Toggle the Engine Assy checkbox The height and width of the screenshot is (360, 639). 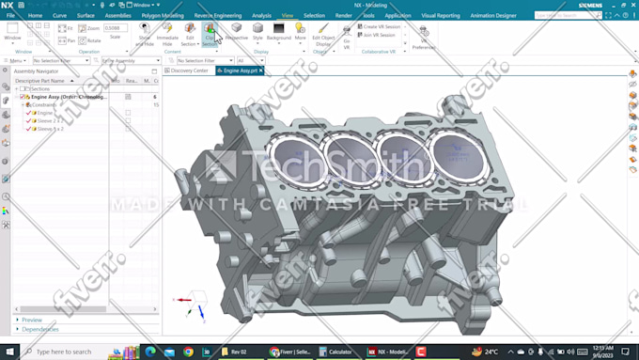[23, 97]
